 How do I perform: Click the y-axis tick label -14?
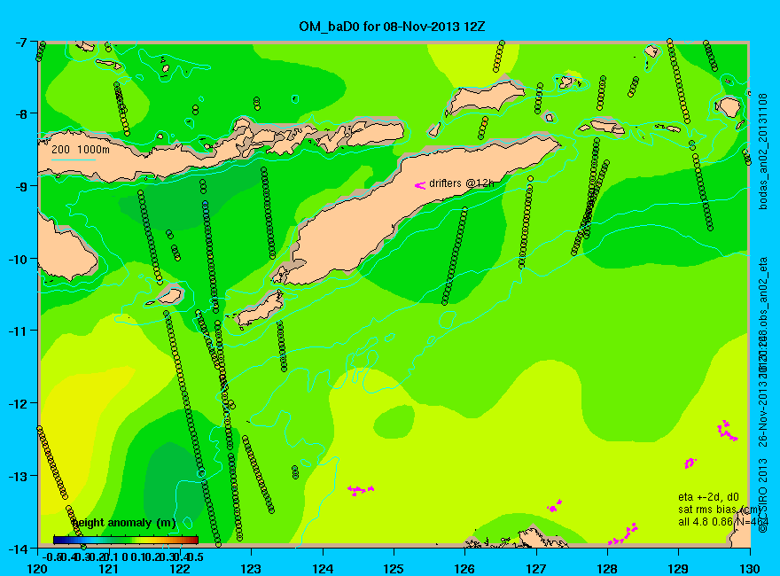click(x=17, y=549)
